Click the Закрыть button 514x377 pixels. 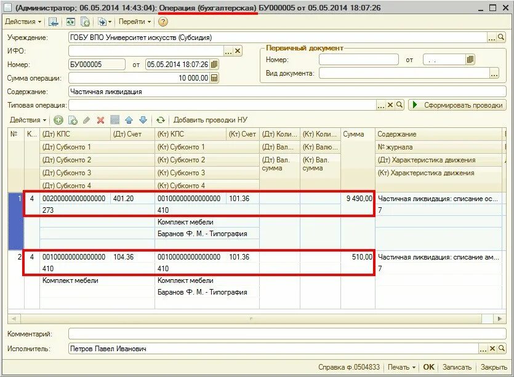[x=494, y=367]
